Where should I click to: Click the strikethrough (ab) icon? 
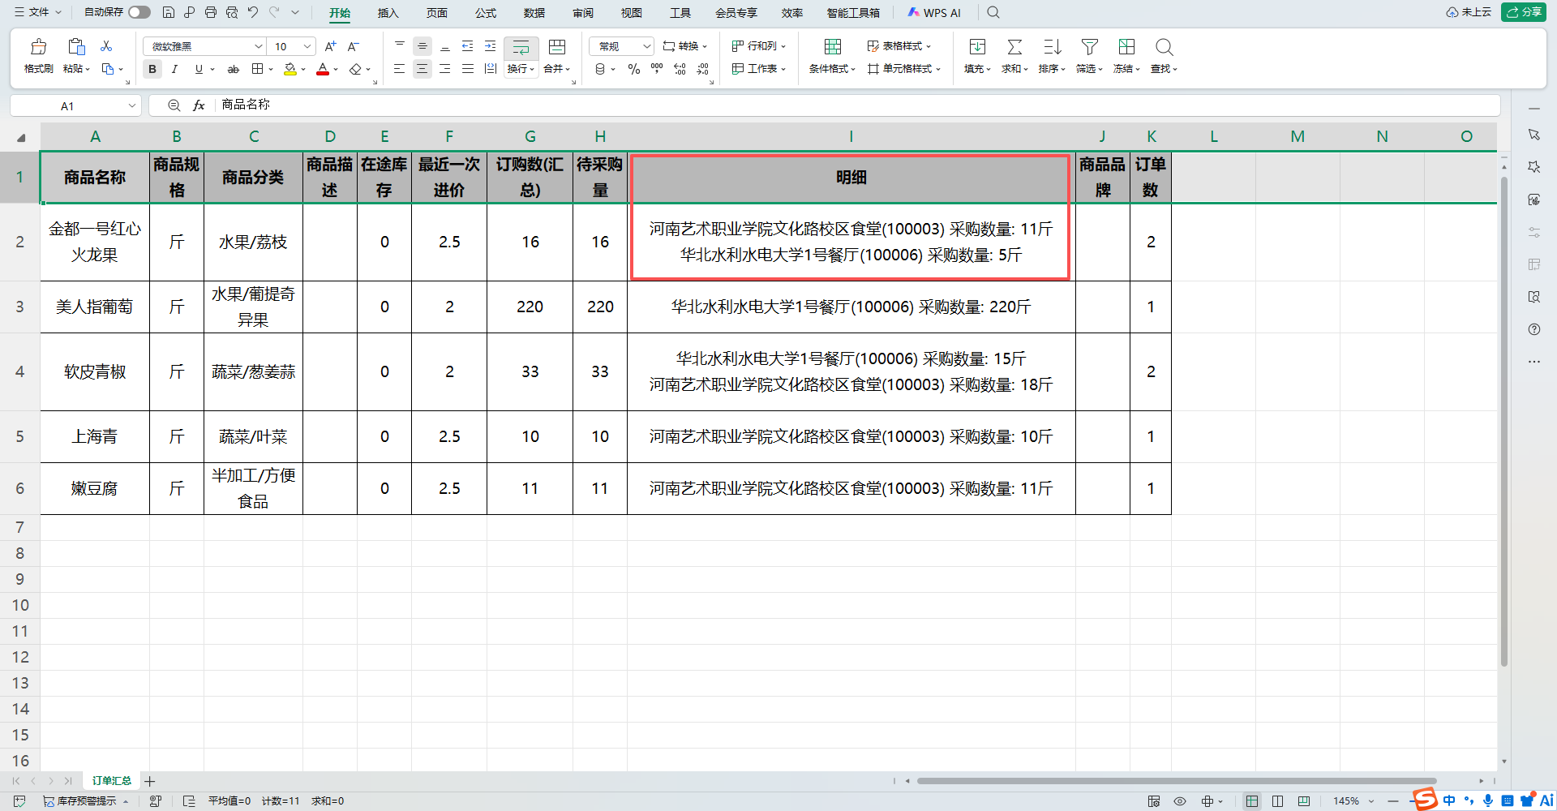point(234,70)
